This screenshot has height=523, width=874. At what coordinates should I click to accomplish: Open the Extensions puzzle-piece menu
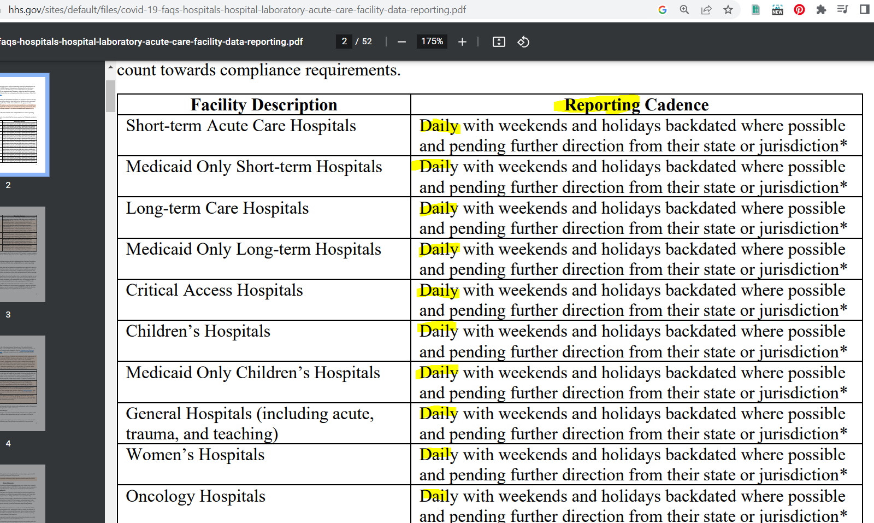pyautogui.click(x=821, y=10)
